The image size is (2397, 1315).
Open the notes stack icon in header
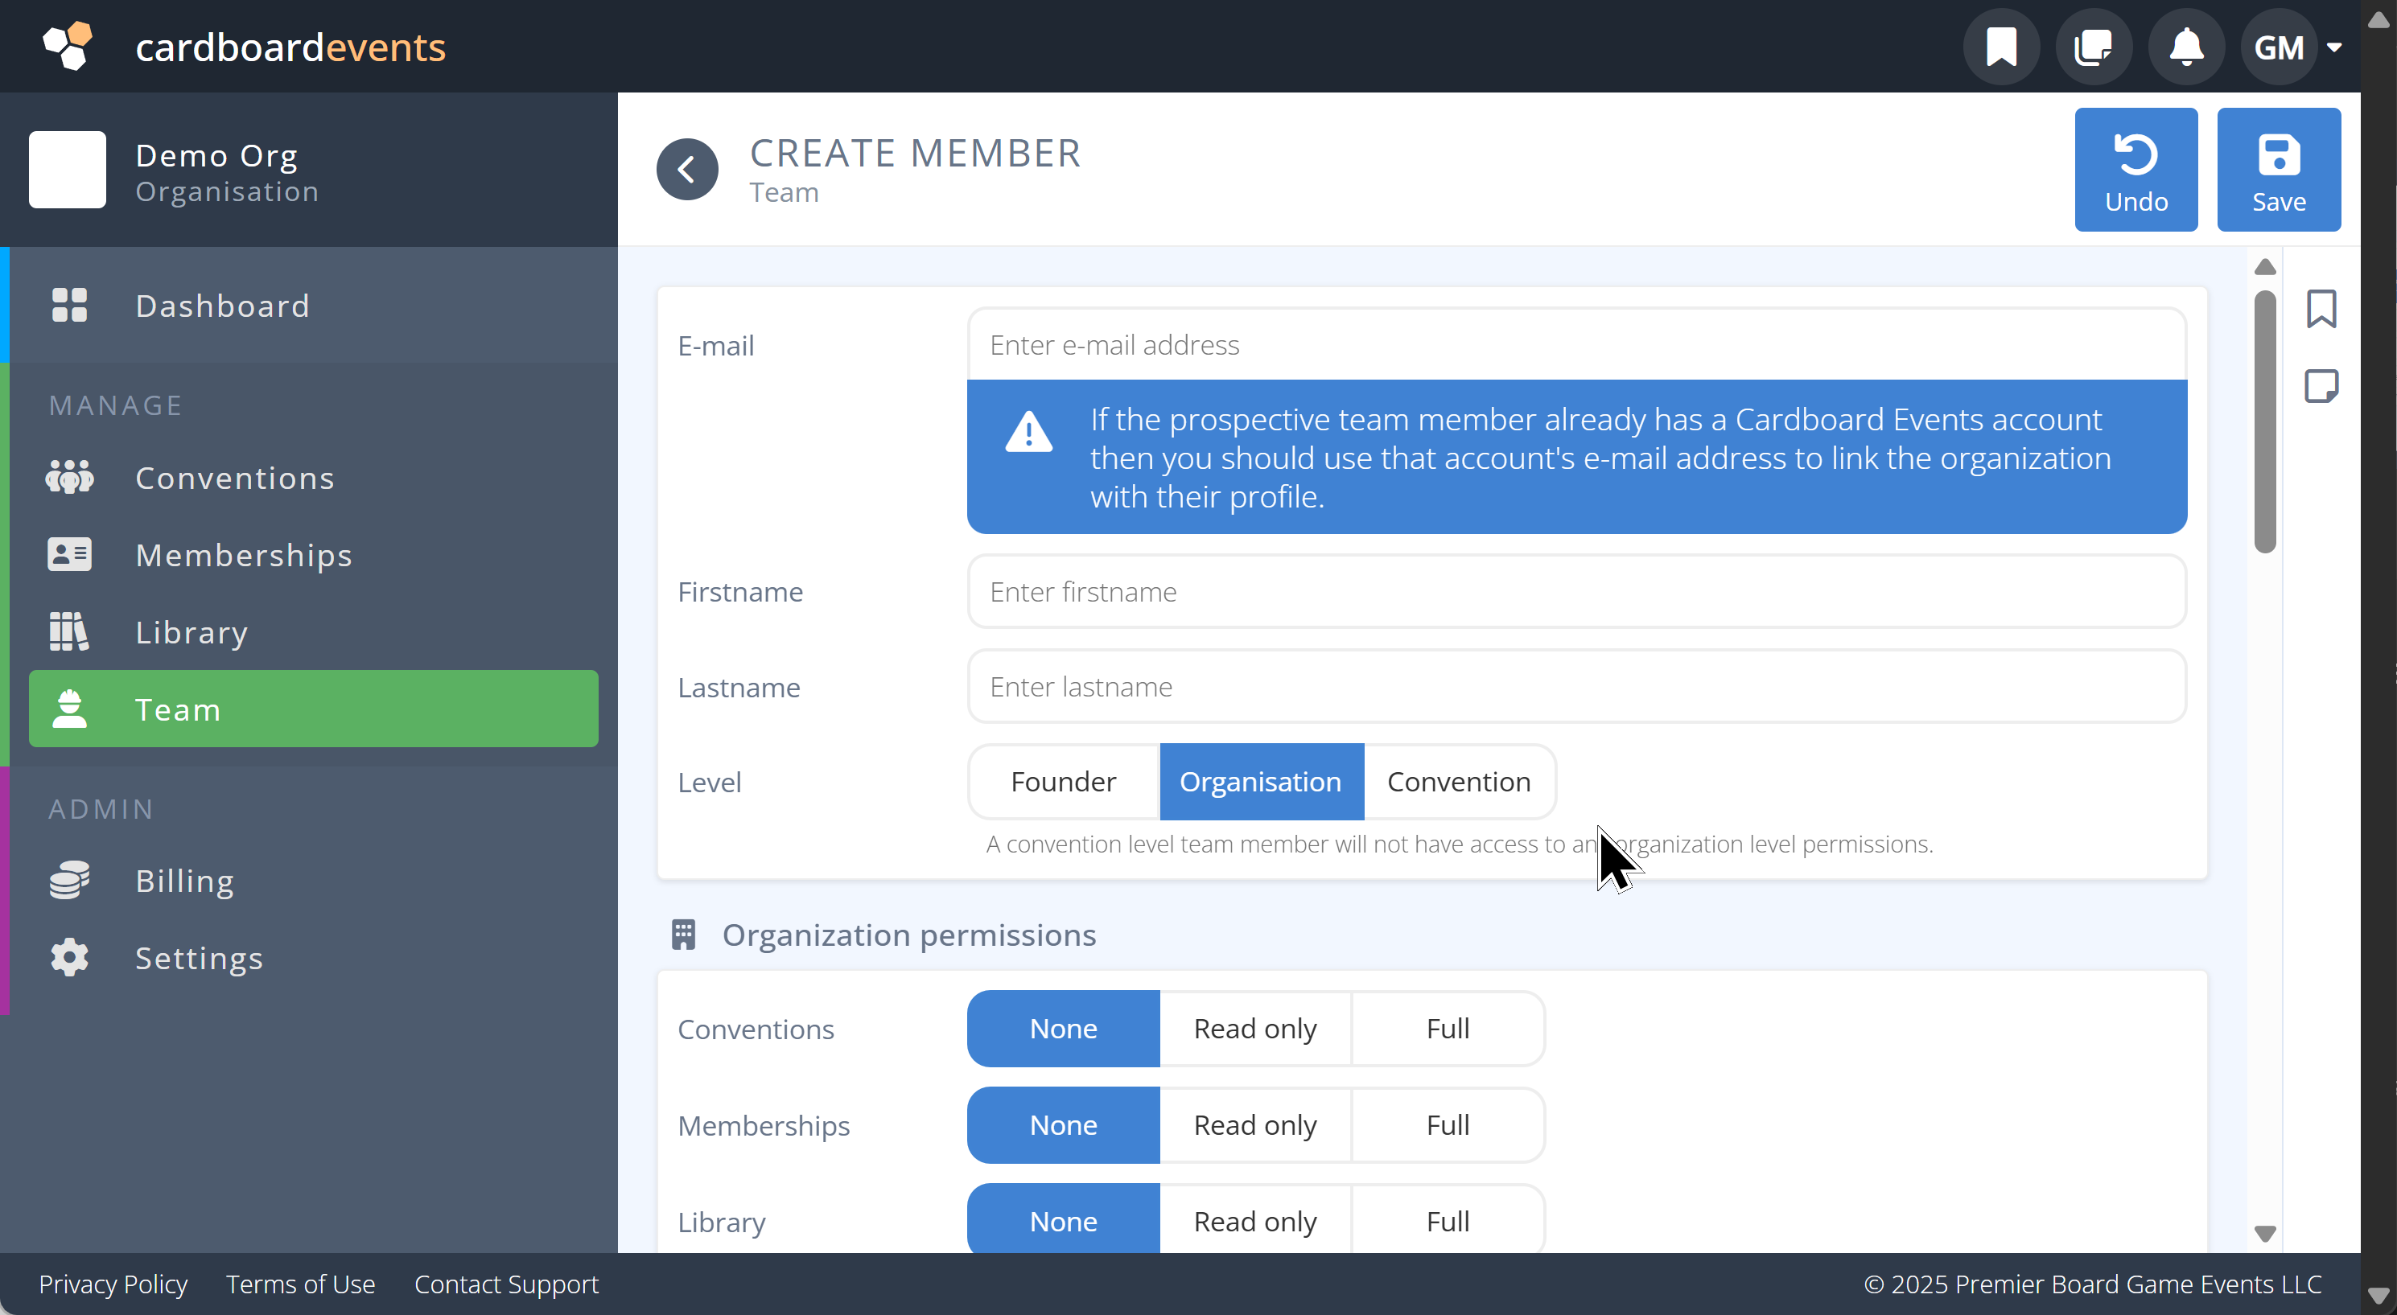(x=2094, y=47)
